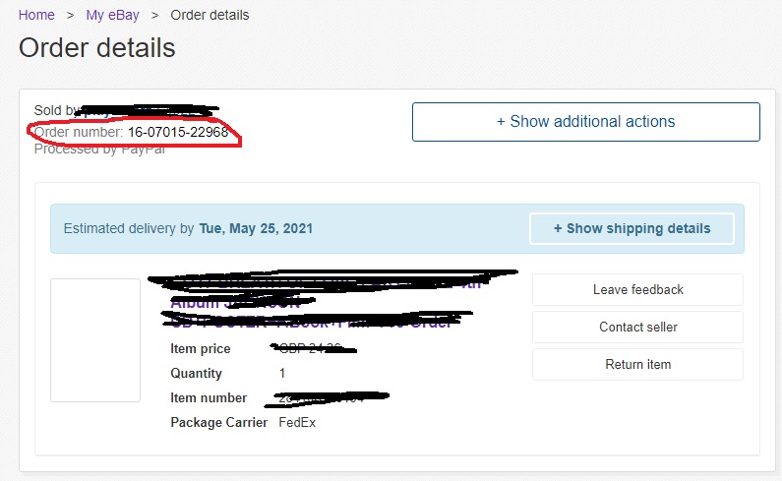This screenshot has height=481, width=782.
Task: Open Contact seller
Action: click(637, 327)
